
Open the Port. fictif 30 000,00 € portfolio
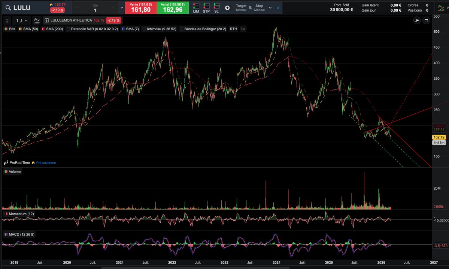pyautogui.click(x=341, y=7)
